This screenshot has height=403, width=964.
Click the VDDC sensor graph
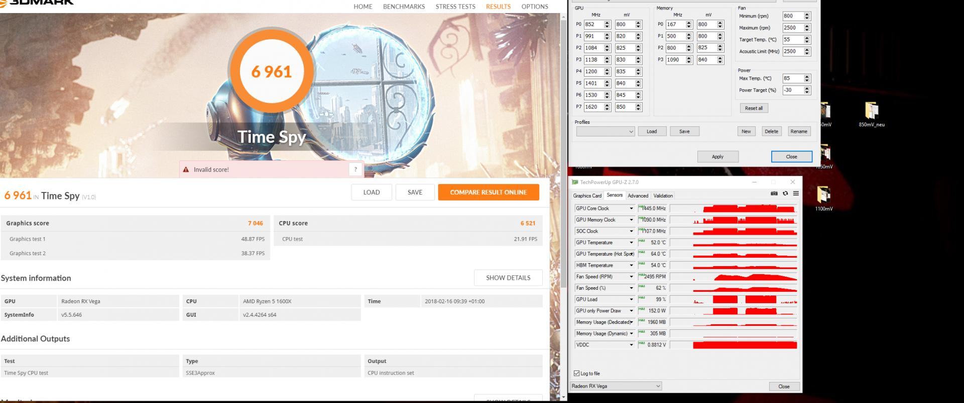pos(734,345)
